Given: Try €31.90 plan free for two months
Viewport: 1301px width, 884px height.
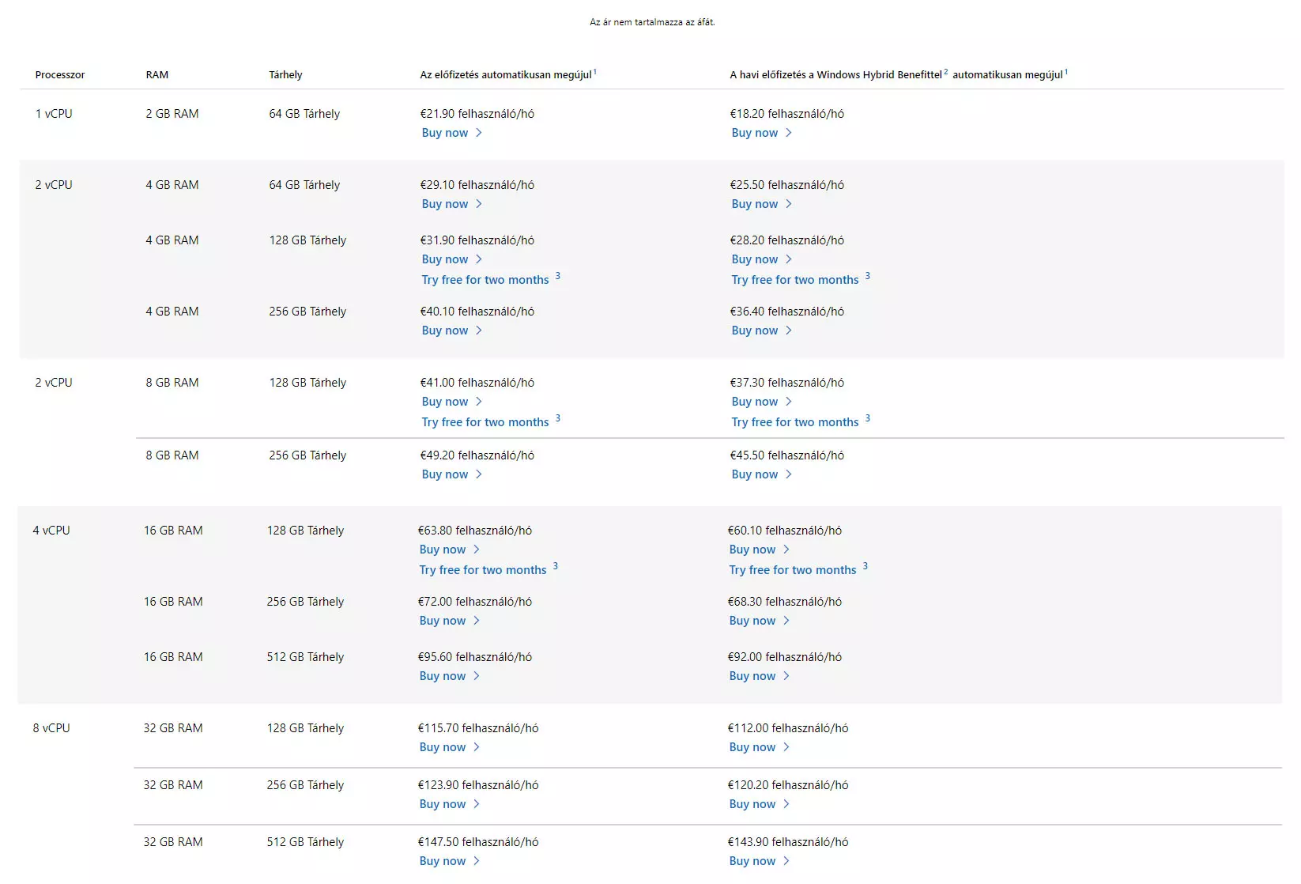Looking at the screenshot, I should click(x=485, y=280).
